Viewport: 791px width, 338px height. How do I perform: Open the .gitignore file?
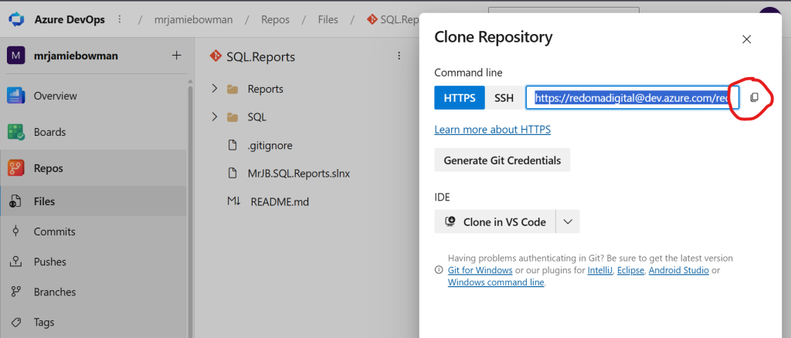point(270,146)
